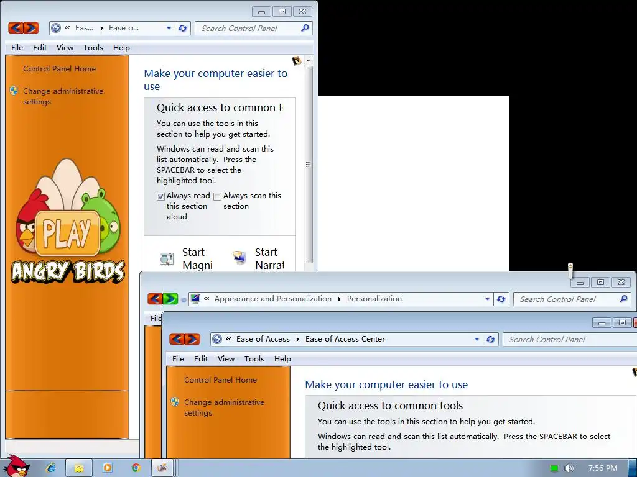637x477 pixels.
Task: Open the View menu in top-left window
Action: [65, 47]
